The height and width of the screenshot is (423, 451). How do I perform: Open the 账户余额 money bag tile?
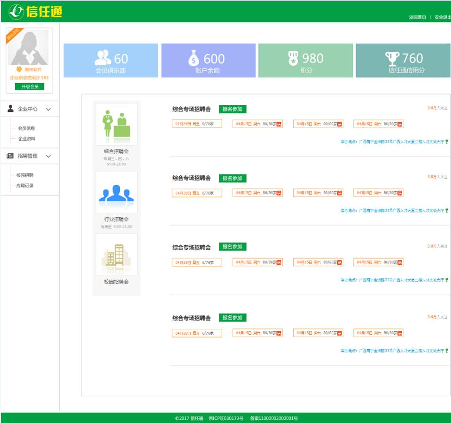point(208,61)
